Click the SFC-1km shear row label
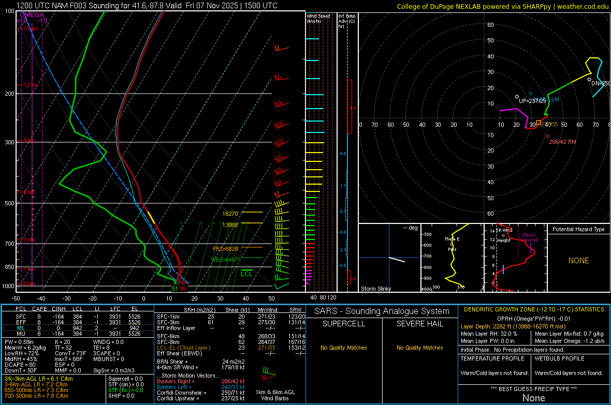The height and width of the screenshot is (405, 611). coord(168,317)
